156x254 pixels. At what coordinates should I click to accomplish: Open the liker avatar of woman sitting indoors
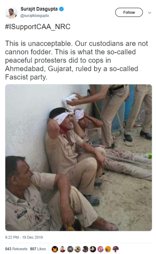(x=78, y=249)
